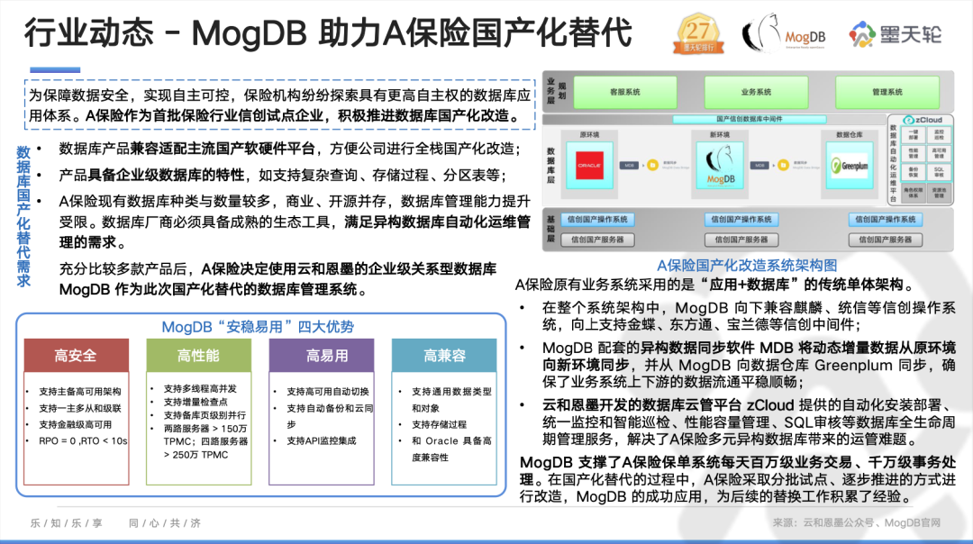Click bullet 支持多线程高并发

(x=200, y=389)
